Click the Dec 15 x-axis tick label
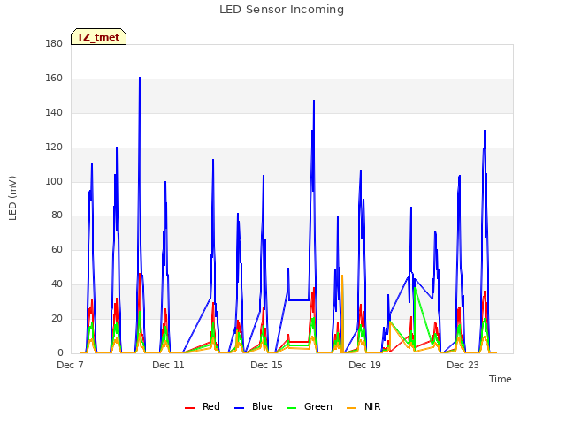Image resolution: width=566 pixels, height=424 pixels. coord(266,365)
